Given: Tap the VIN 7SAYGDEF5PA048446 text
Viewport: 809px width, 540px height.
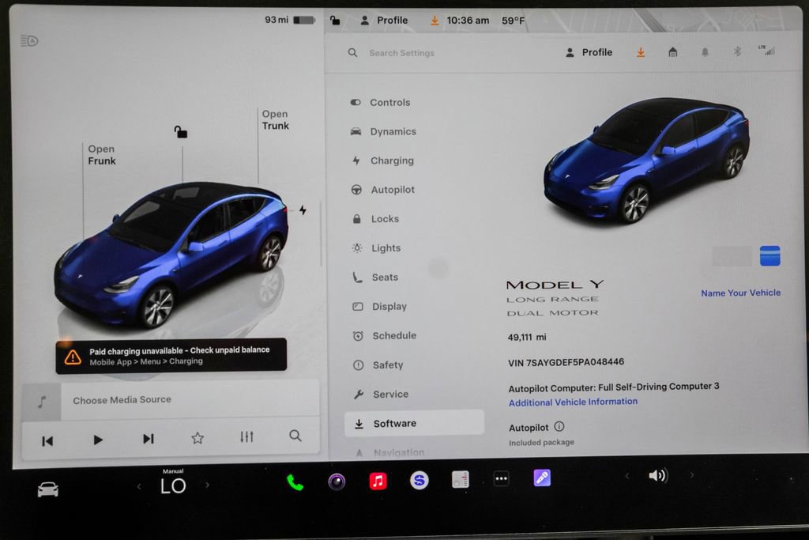Looking at the screenshot, I should [x=566, y=362].
